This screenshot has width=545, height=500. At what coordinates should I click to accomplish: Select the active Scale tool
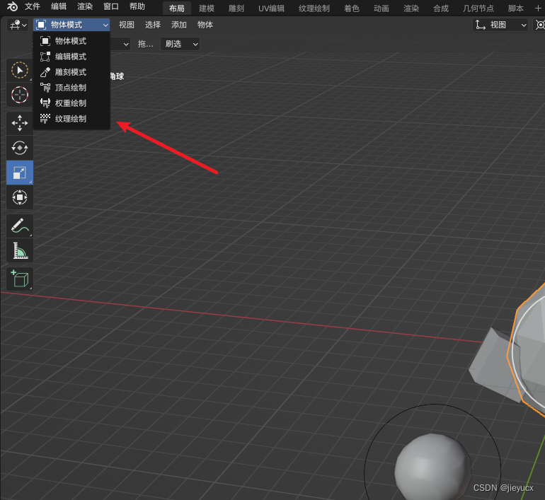pos(20,173)
